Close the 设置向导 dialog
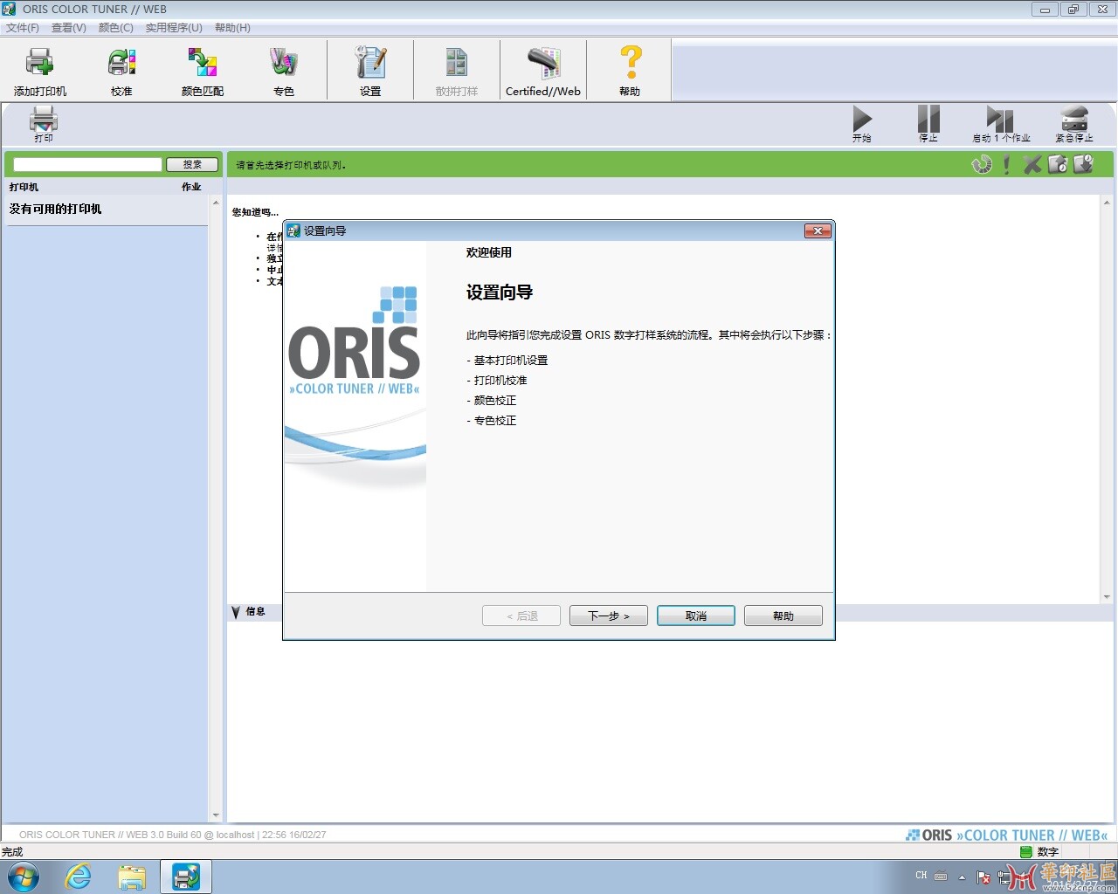This screenshot has width=1118, height=894. [818, 230]
